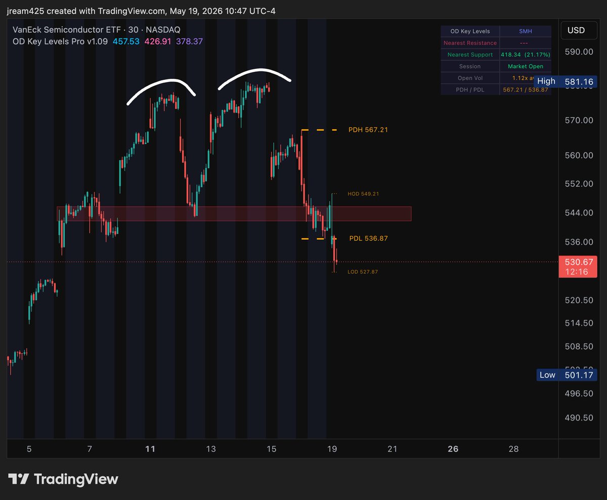This screenshot has width=607, height=500.
Task: Click date 26 on the time axis
Action: pyautogui.click(x=453, y=449)
